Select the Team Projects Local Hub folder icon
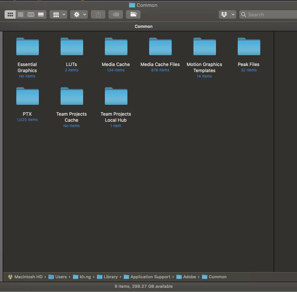This screenshot has height=292, width=297. (116, 96)
